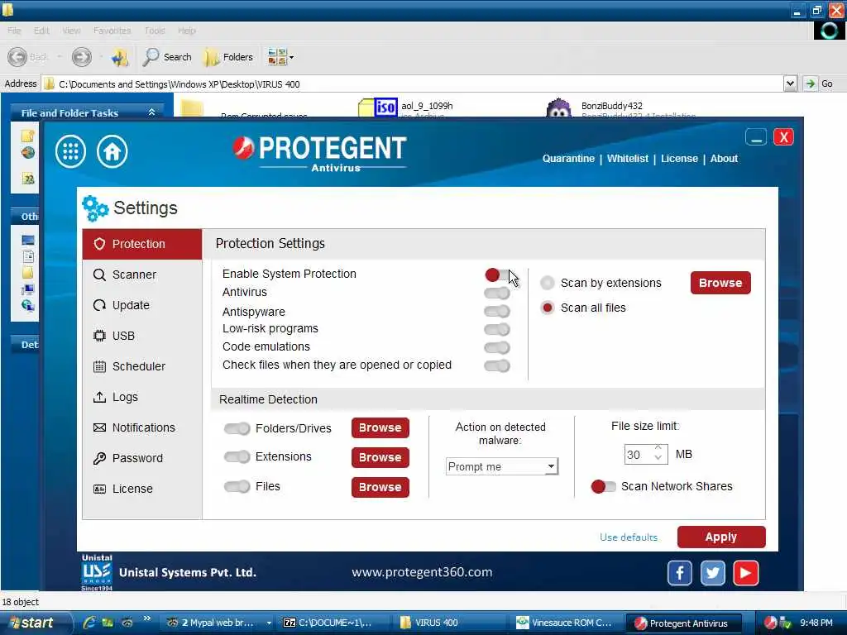This screenshot has width=847, height=635.
Task: Click the Scanner magnifier icon
Action: click(x=99, y=275)
